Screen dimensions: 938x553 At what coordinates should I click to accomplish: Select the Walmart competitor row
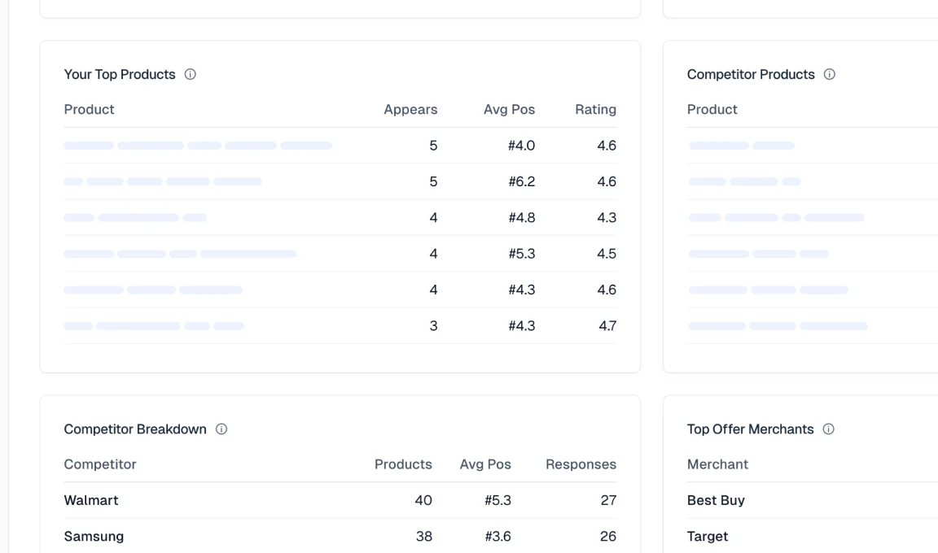point(244,500)
